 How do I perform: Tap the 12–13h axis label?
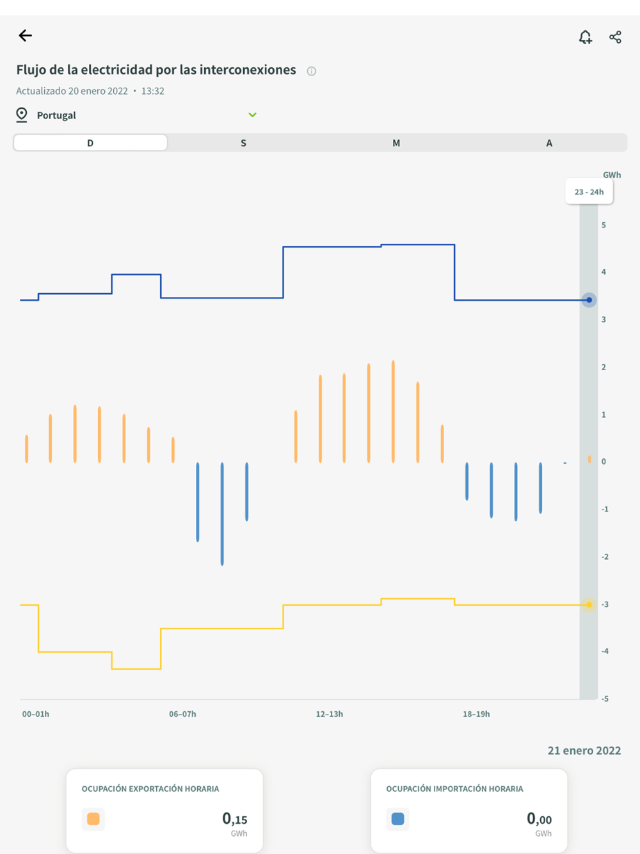coord(329,714)
